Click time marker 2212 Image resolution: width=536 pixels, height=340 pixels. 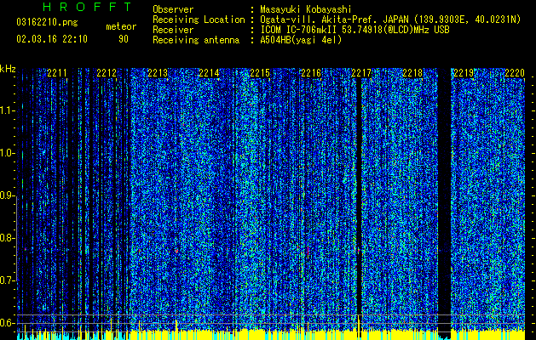coord(107,73)
